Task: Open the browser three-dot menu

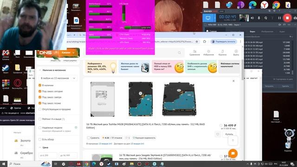Action: pyautogui.click(x=240, y=41)
